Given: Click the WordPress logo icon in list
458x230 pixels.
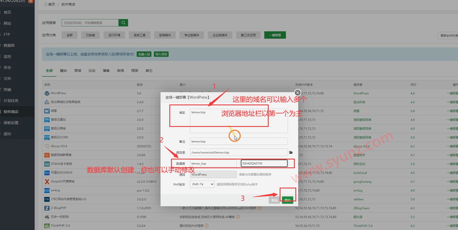Looking at the screenshot, I should point(47,93).
